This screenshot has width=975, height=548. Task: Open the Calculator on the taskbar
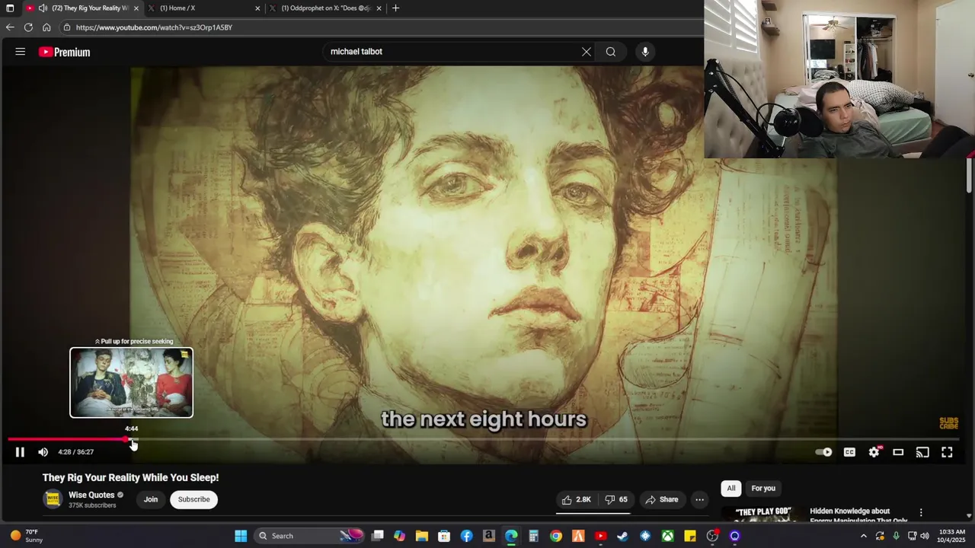point(534,536)
